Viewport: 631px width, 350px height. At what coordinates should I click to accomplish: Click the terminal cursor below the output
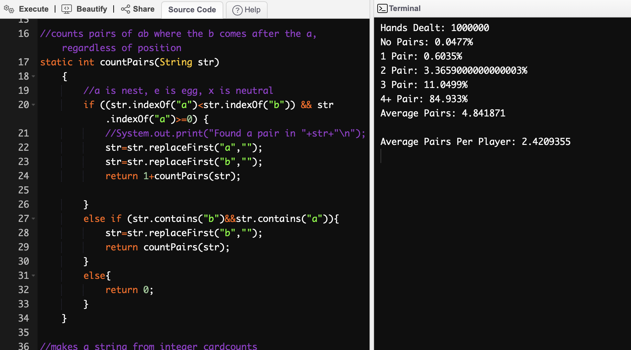click(381, 156)
